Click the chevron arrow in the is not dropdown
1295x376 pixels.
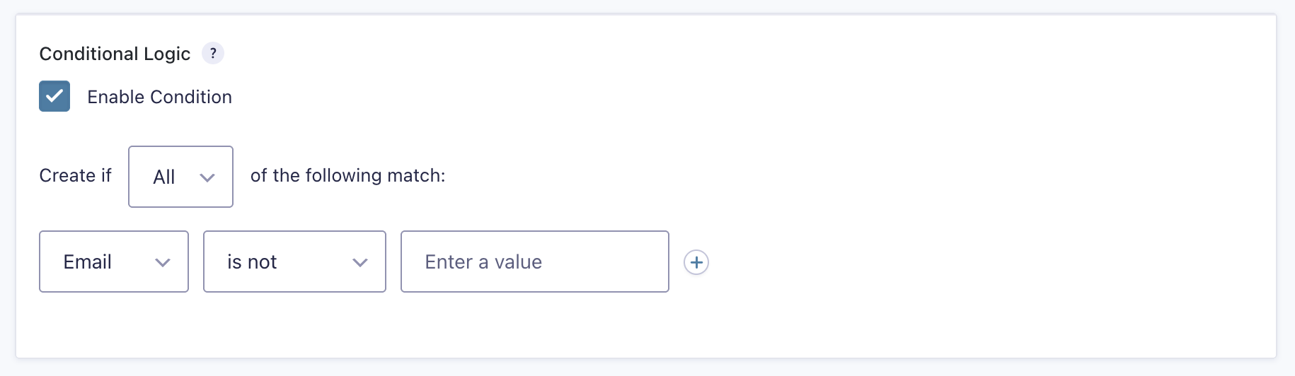360,263
